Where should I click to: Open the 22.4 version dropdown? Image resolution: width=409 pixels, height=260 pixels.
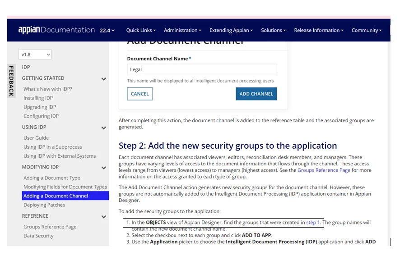(107, 31)
